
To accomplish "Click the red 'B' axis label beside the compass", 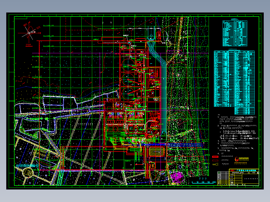I will 41,33.
